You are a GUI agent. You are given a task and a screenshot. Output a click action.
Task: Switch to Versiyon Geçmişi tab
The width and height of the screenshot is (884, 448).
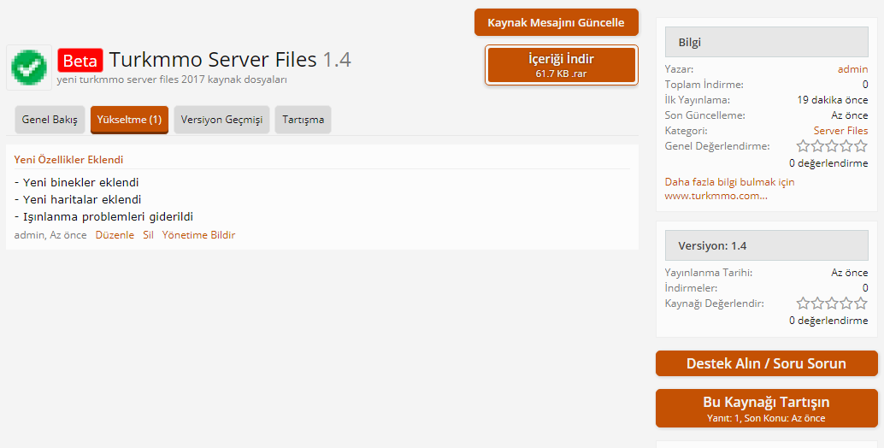click(221, 120)
